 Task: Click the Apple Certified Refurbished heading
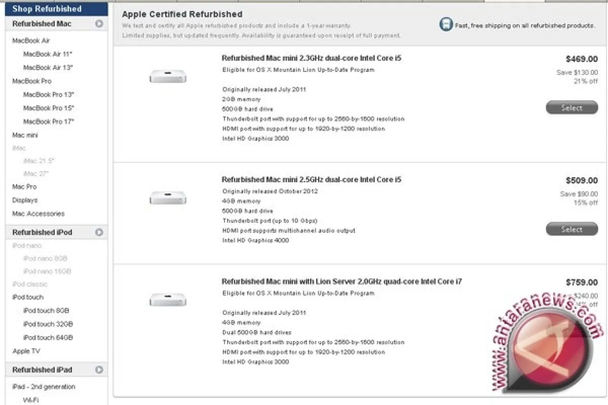(182, 14)
